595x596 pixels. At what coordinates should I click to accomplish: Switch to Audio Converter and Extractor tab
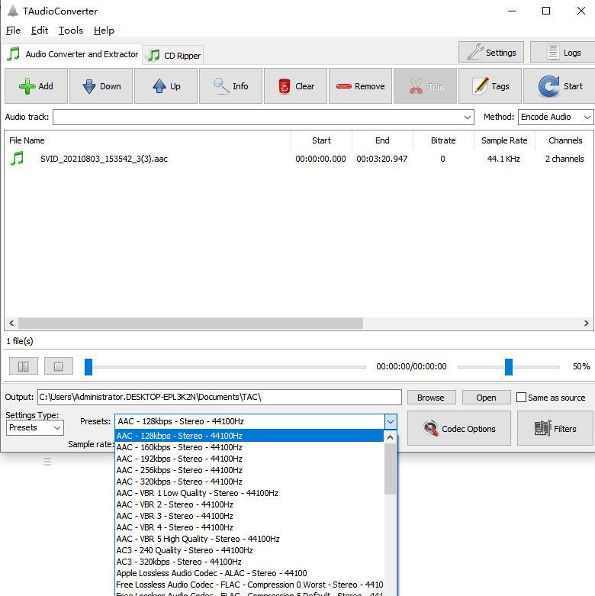pos(72,54)
